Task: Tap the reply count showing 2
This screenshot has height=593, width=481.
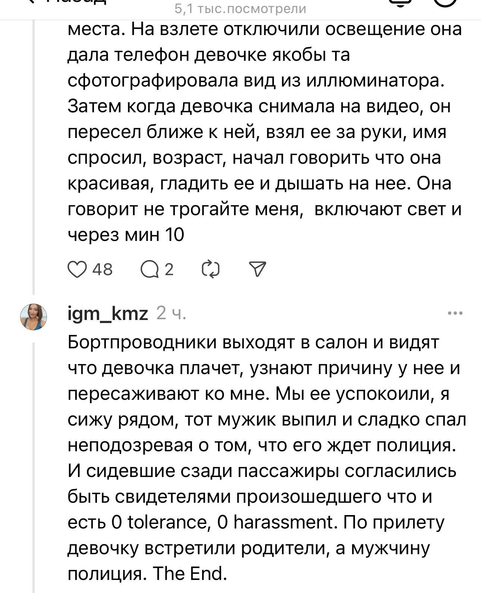Action: [169, 269]
